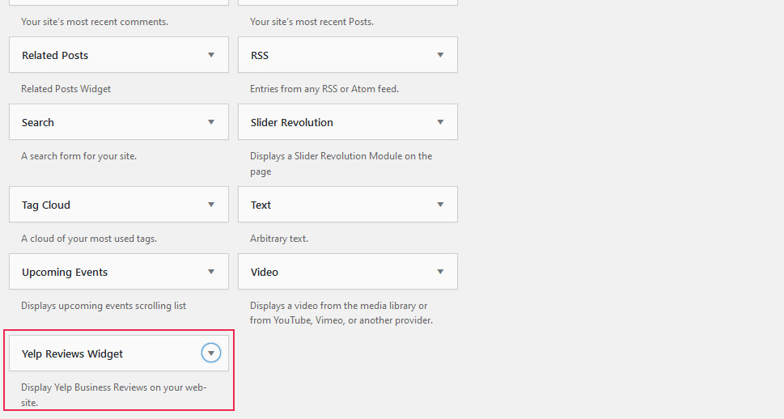Viewport: 784px width, 419px height.
Task: Expand the Yelp Reviews Widget arrow
Action: click(x=211, y=353)
